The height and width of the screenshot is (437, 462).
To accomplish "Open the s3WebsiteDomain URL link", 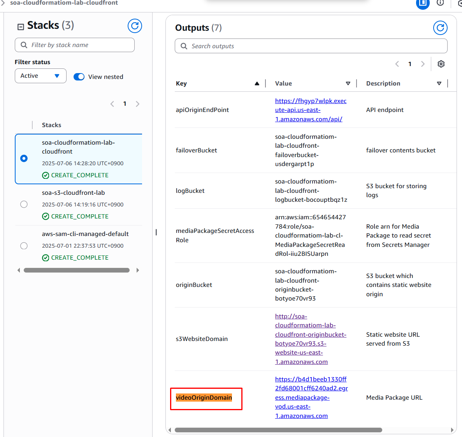I will (x=310, y=339).
